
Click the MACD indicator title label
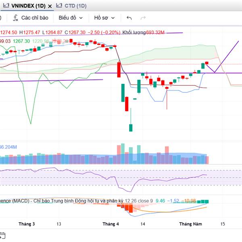coord(62,201)
